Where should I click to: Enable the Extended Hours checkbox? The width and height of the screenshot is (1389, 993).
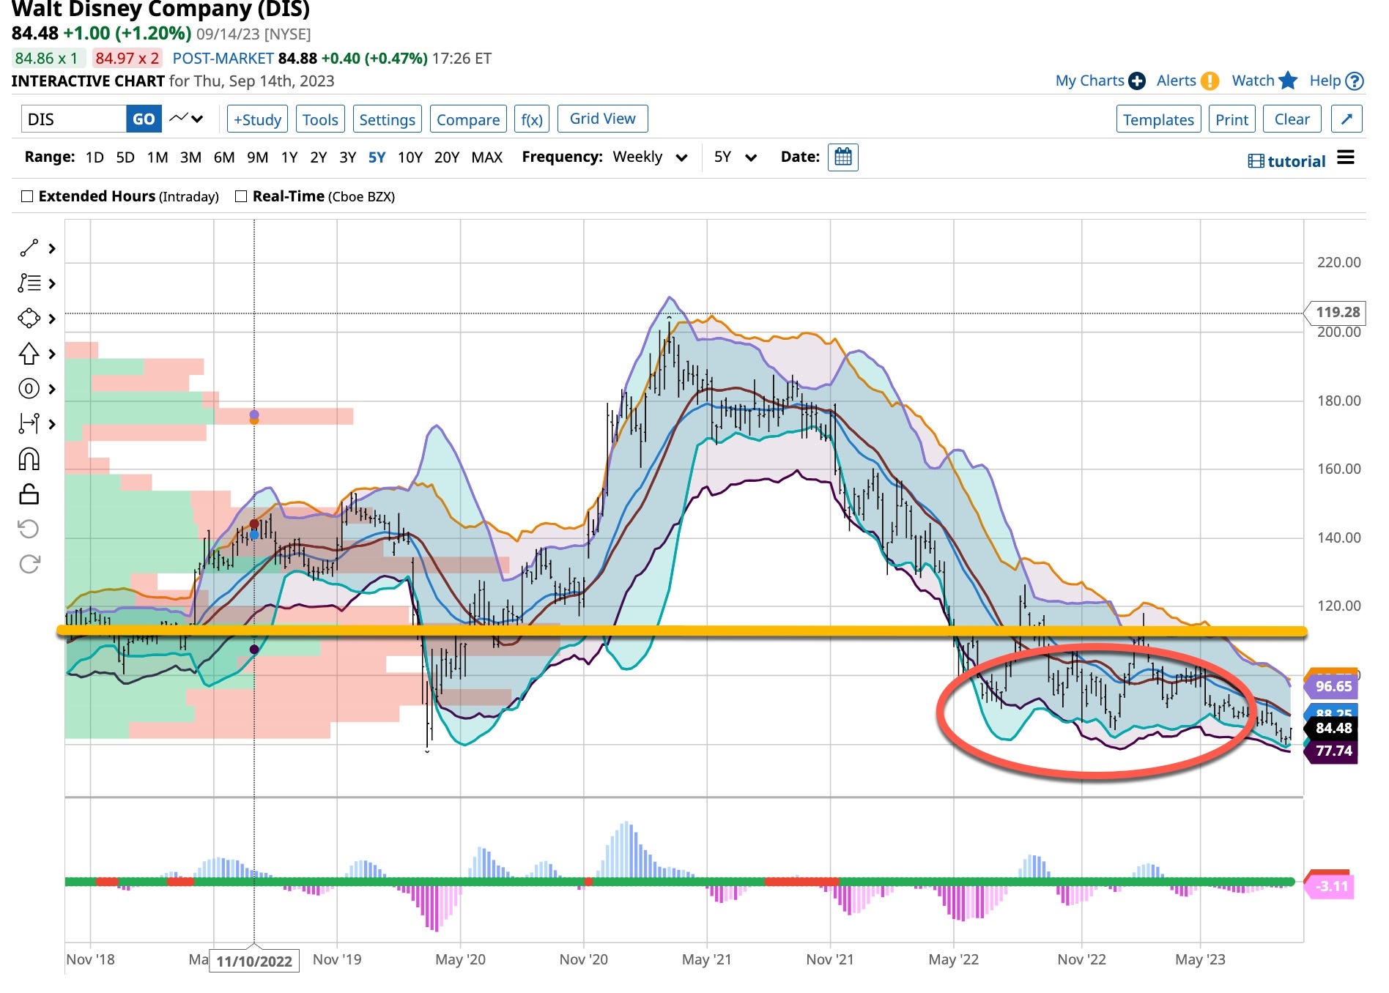click(27, 196)
